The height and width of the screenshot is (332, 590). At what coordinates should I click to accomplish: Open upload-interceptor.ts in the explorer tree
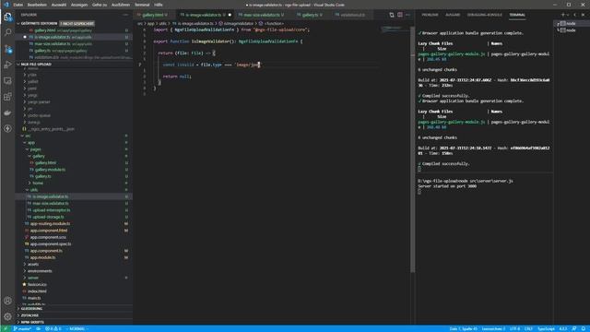[52, 210]
